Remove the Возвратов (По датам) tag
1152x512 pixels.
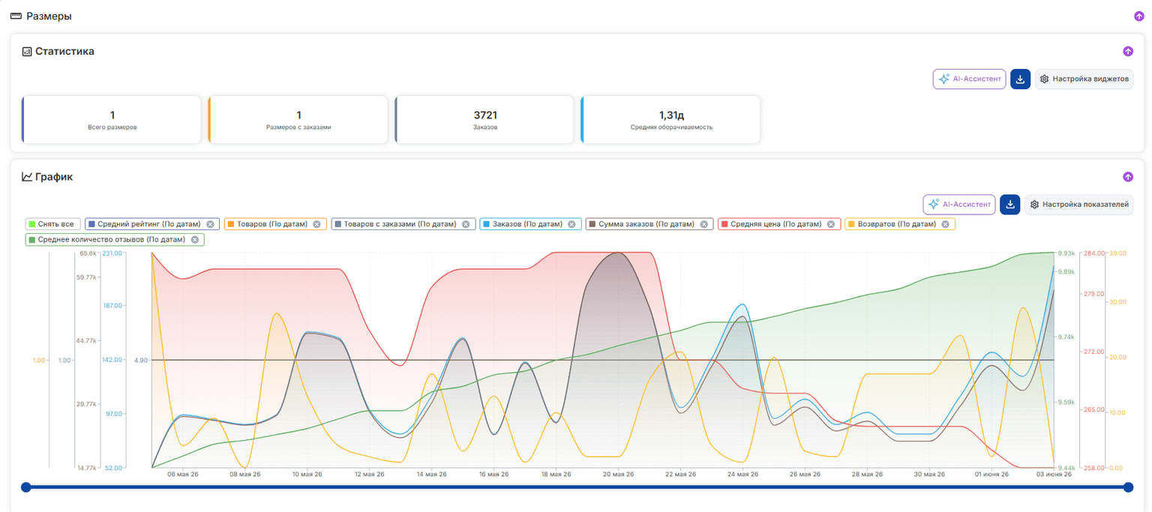click(945, 224)
